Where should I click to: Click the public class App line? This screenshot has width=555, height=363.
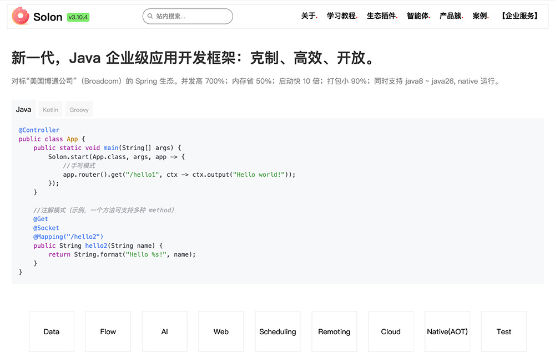52,139
